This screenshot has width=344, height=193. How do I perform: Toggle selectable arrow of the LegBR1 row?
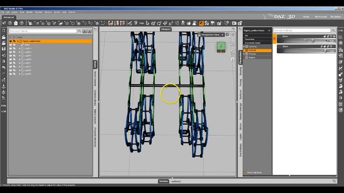(x=15, y=56)
